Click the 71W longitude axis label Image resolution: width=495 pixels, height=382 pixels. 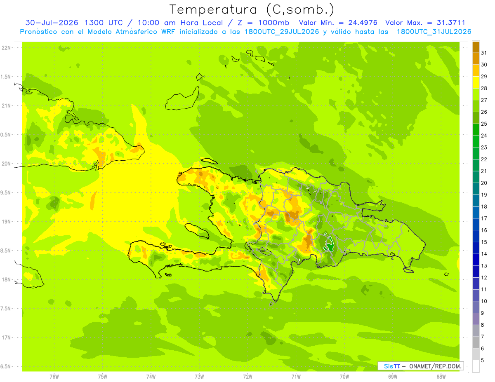296,377
